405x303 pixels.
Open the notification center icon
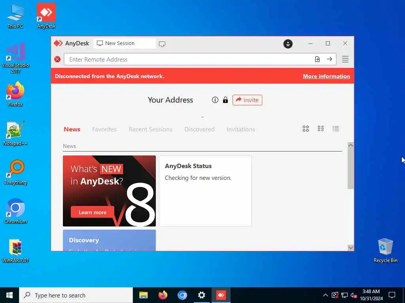click(x=392, y=295)
